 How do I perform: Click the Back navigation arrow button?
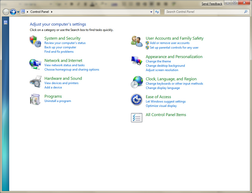[6, 12]
